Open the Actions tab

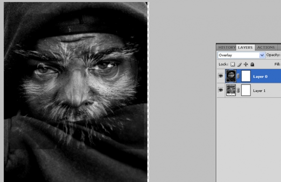click(x=266, y=48)
